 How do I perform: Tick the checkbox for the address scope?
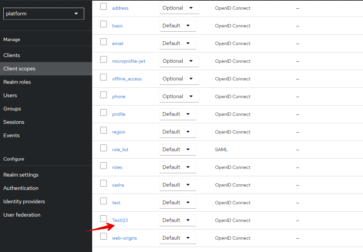pos(104,6)
